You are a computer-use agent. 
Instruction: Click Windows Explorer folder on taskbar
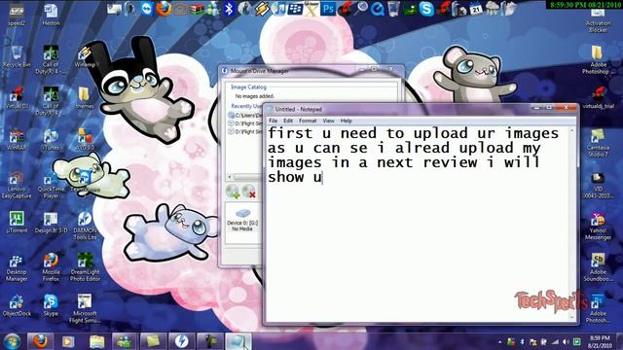point(96,341)
